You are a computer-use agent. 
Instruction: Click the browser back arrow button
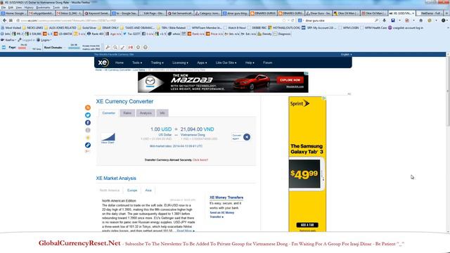4,20
